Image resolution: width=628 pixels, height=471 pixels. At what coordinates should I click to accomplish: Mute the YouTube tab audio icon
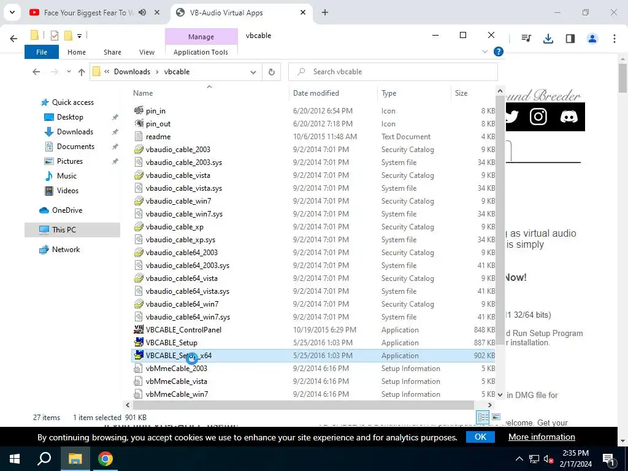tap(142, 13)
